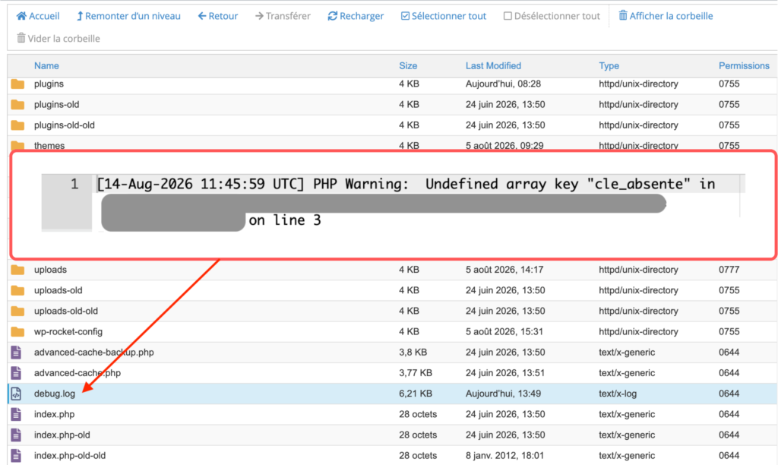Click Vider la corbeille
The height and width of the screenshot is (465, 778).
click(59, 38)
